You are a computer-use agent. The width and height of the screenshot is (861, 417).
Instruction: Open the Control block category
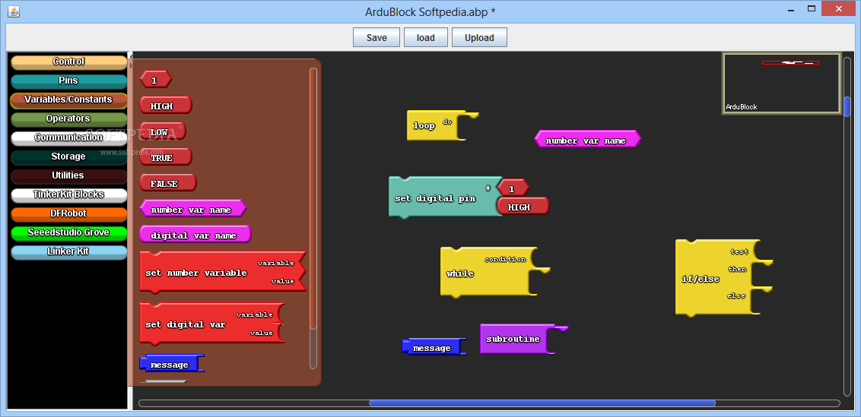point(68,62)
